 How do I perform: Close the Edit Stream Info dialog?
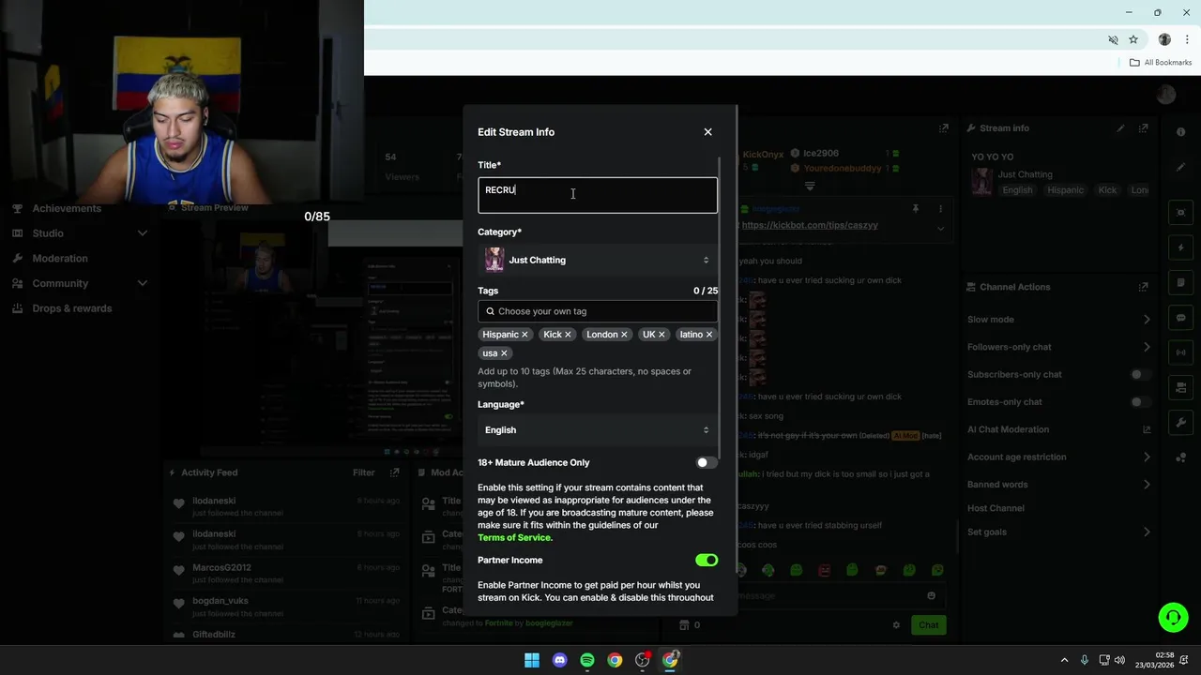tap(708, 132)
